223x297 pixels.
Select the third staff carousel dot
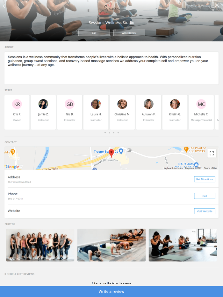click(114, 133)
